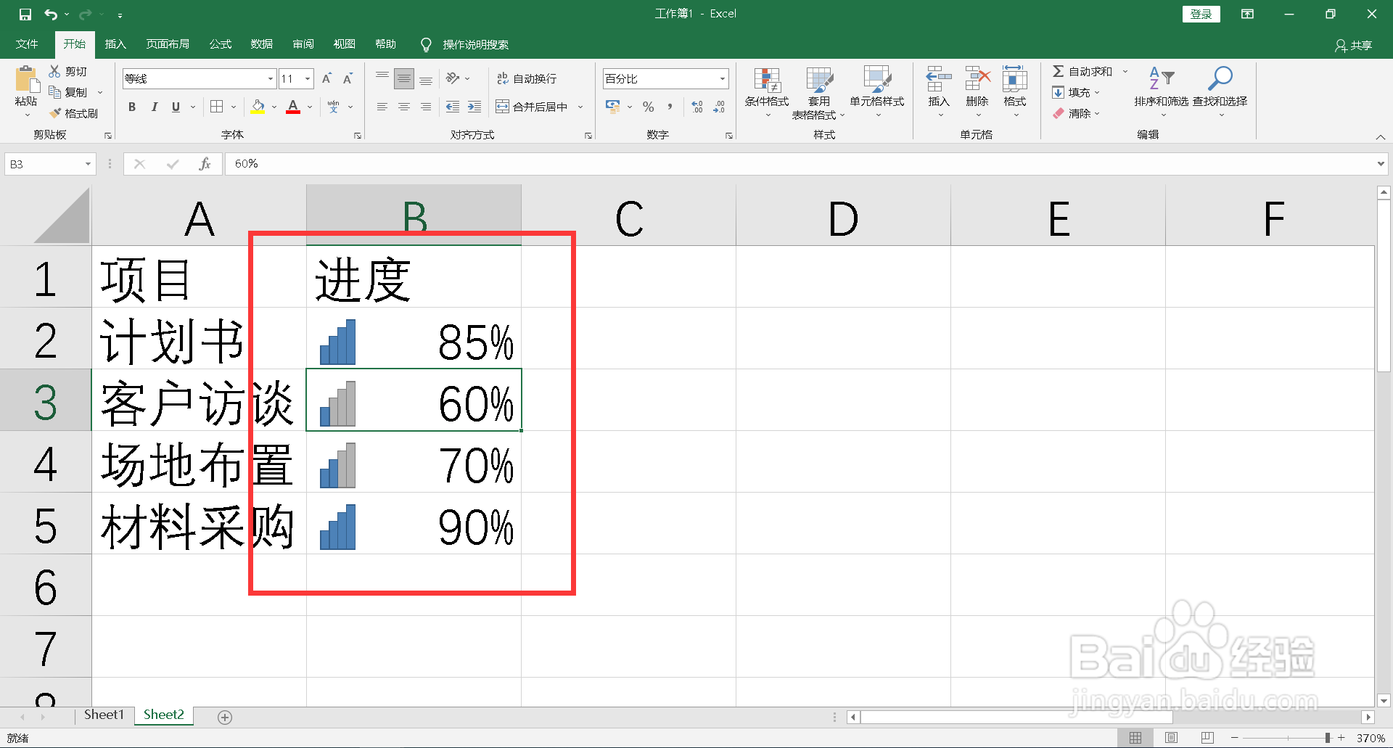1393x748 pixels.
Task: Open Cell Styles (单元格样式)
Action: pyautogui.click(x=877, y=92)
